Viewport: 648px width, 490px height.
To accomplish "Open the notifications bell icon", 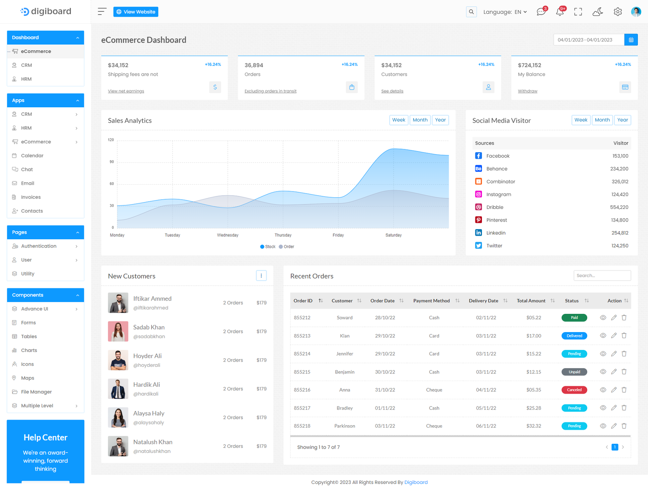I will pos(560,12).
